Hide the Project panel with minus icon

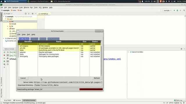[35, 14]
